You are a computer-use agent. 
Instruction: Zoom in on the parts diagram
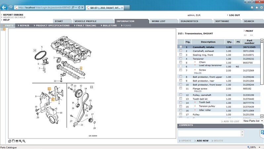click(21, 141)
